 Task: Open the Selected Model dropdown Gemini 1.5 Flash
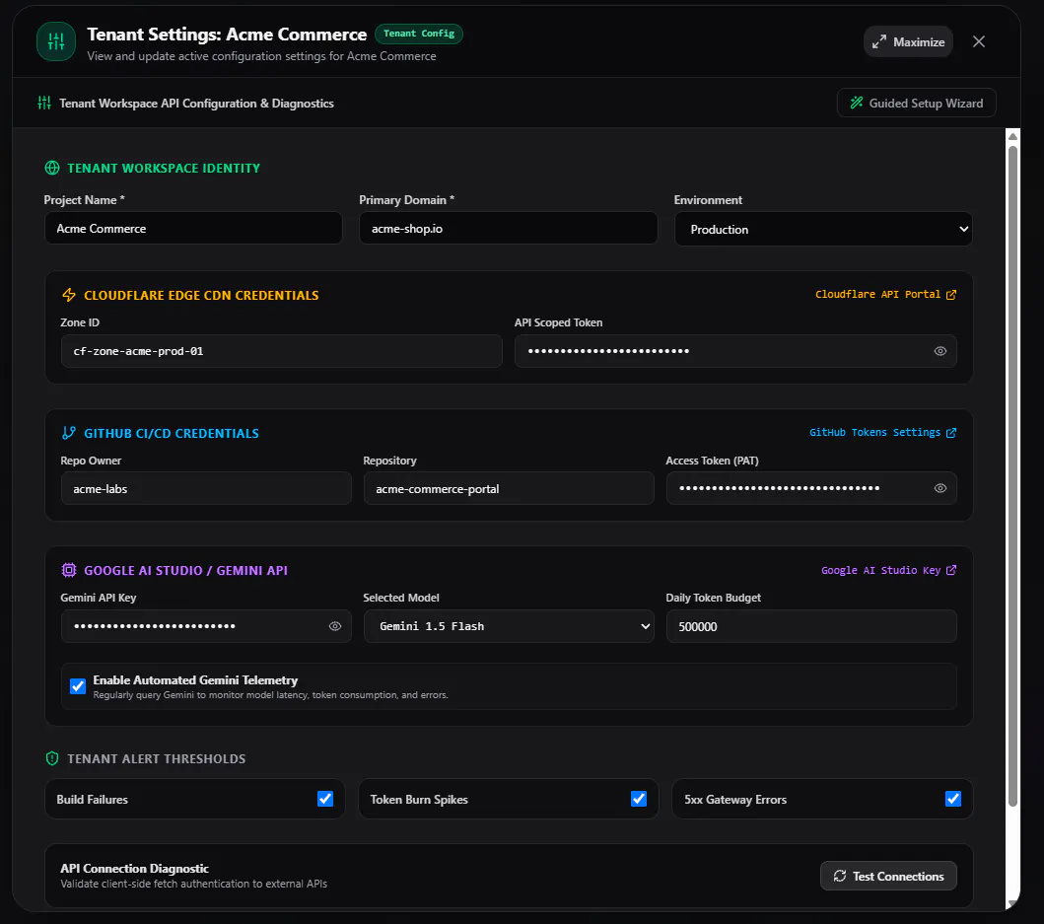(x=509, y=626)
